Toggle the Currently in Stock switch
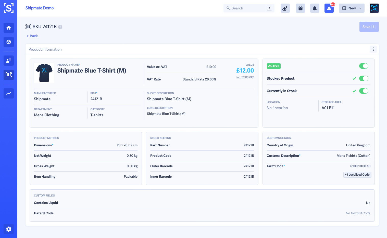The width and height of the screenshot is (387, 238). pos(364,91)
